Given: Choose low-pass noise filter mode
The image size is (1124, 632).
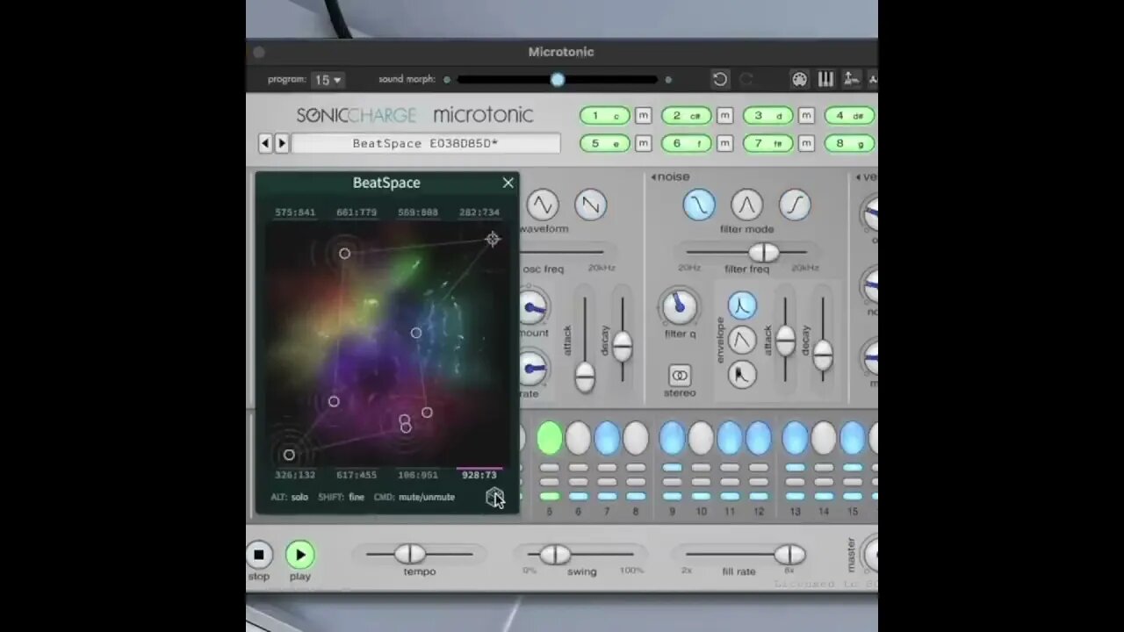Looking at the screenshot, I should coord(699,205).
